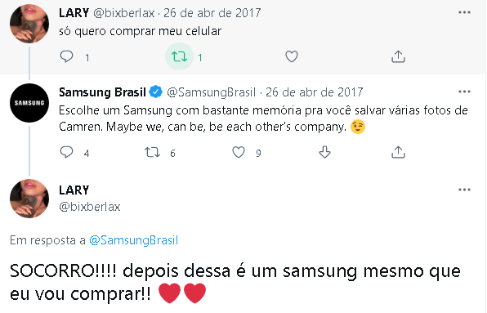487x313 pixels.
Task: Click the @bixberlax handle in top tweet
Action: (x=124, y=13)
